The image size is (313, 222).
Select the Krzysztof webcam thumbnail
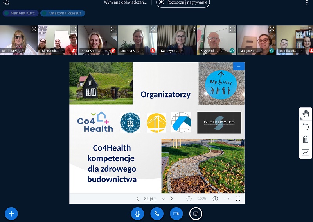click(x=216, y=40)
